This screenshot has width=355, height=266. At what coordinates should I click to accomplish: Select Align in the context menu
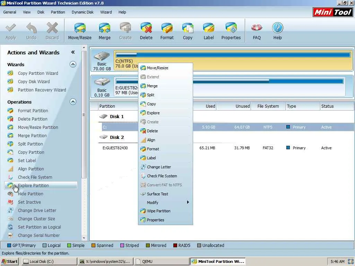coord(165,140)
